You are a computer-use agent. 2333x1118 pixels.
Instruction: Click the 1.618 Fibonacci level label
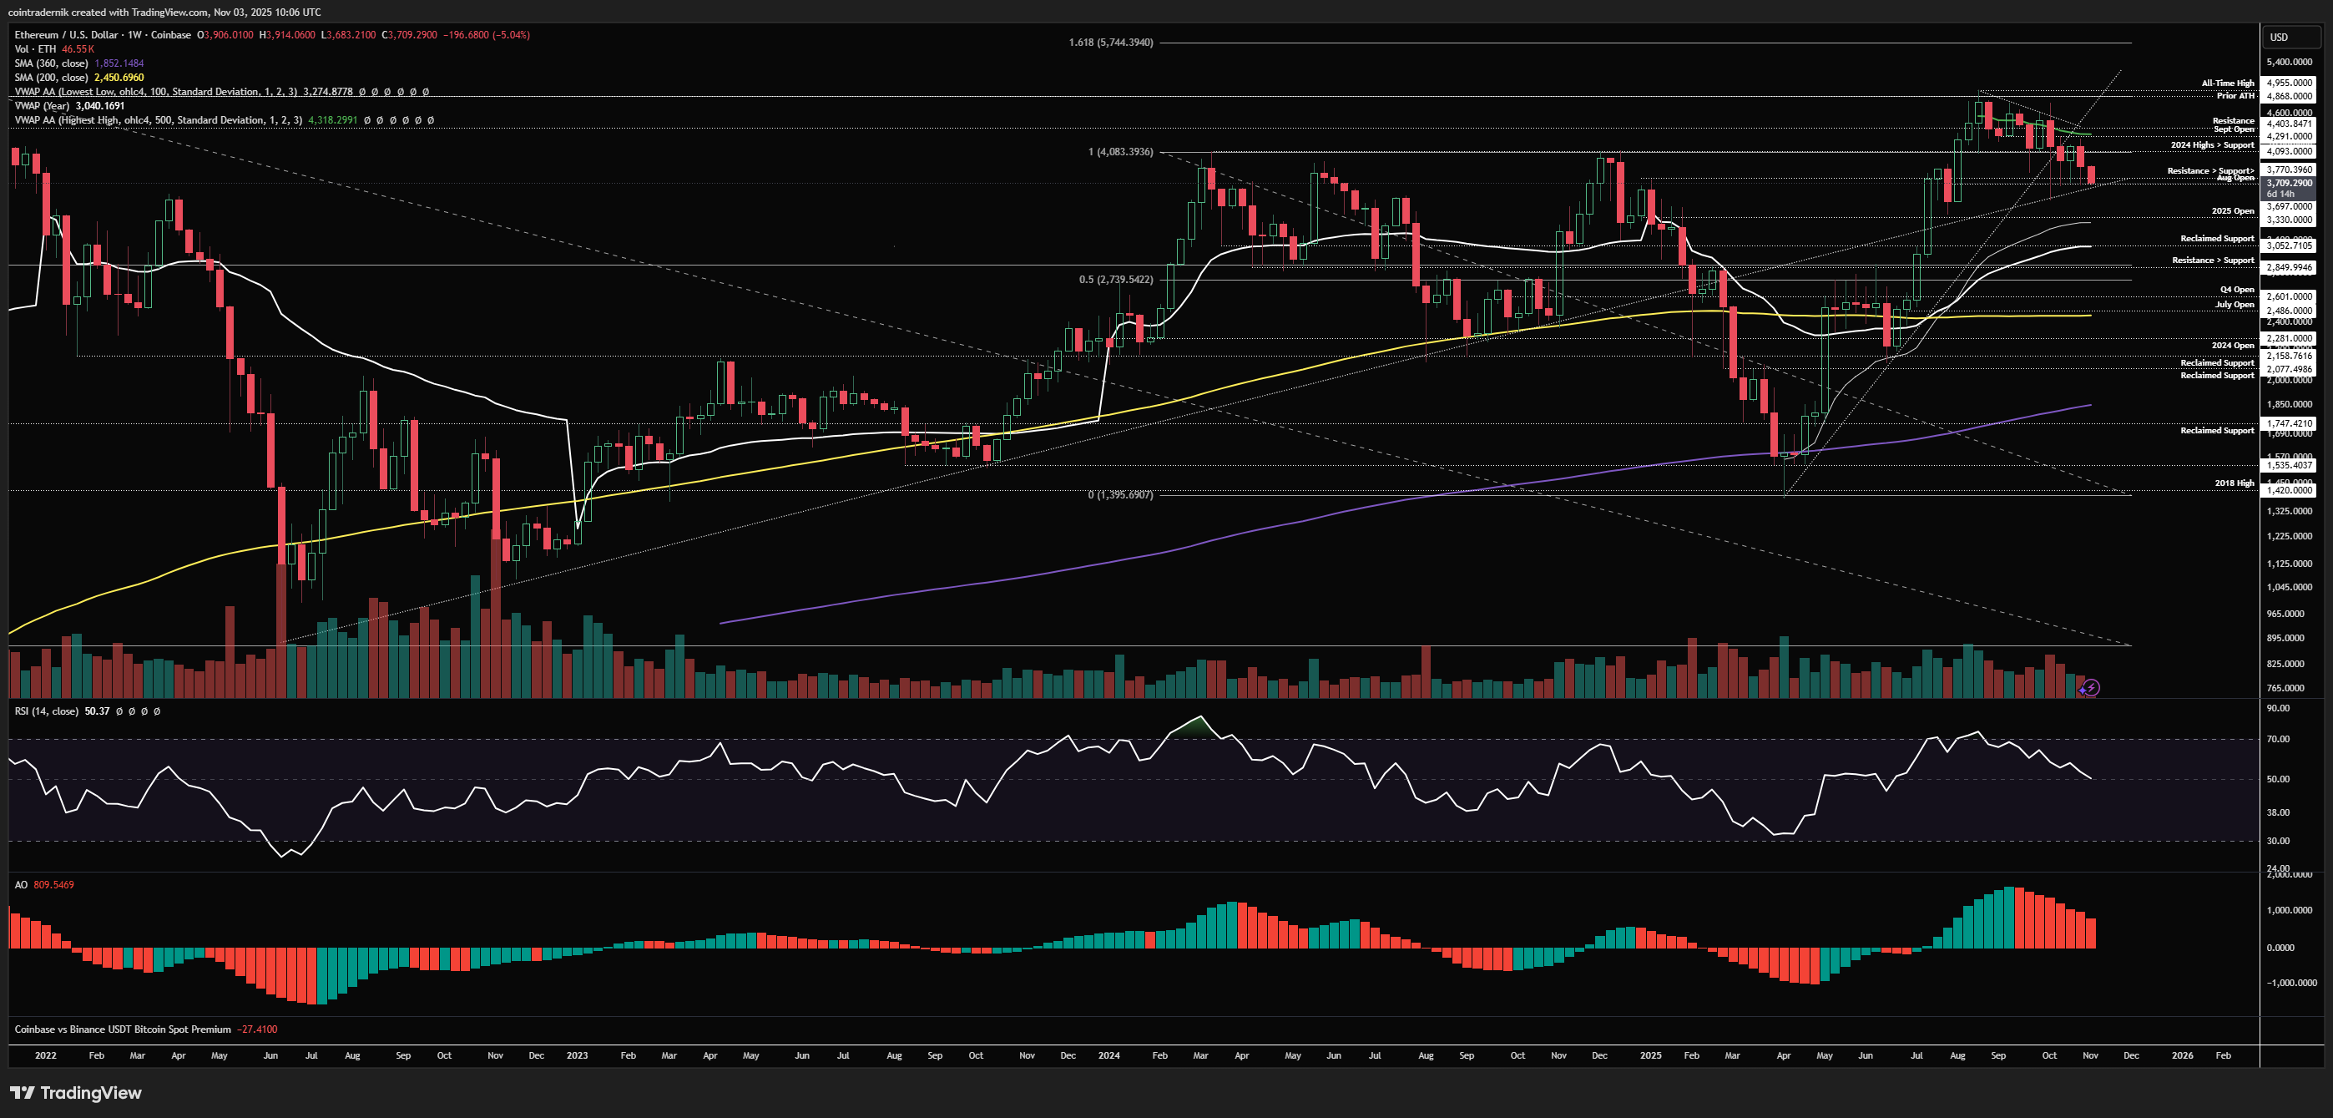click(x=1110, y=43)
